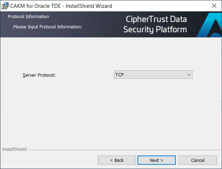
Task: Click the horizontal separator line above buttons
Action: point(125,150)
